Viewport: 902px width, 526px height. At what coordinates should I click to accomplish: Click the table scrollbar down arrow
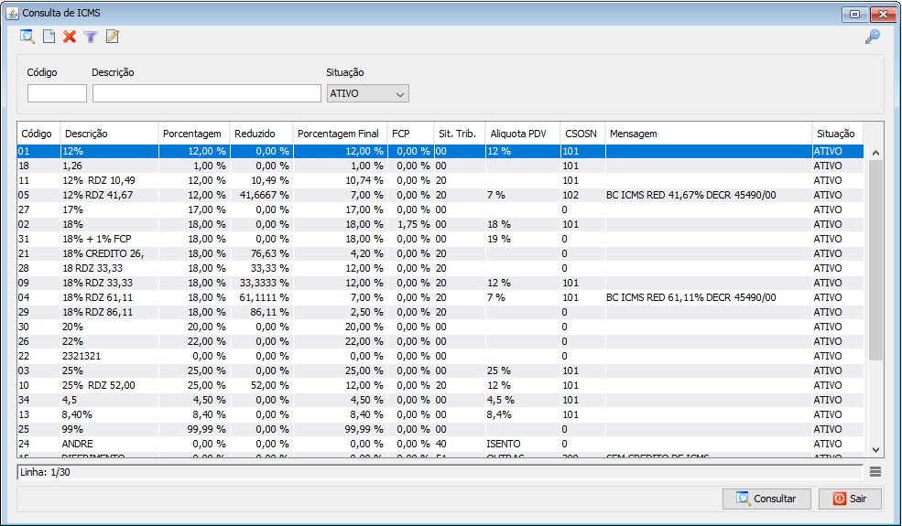(x=875, y=450)
